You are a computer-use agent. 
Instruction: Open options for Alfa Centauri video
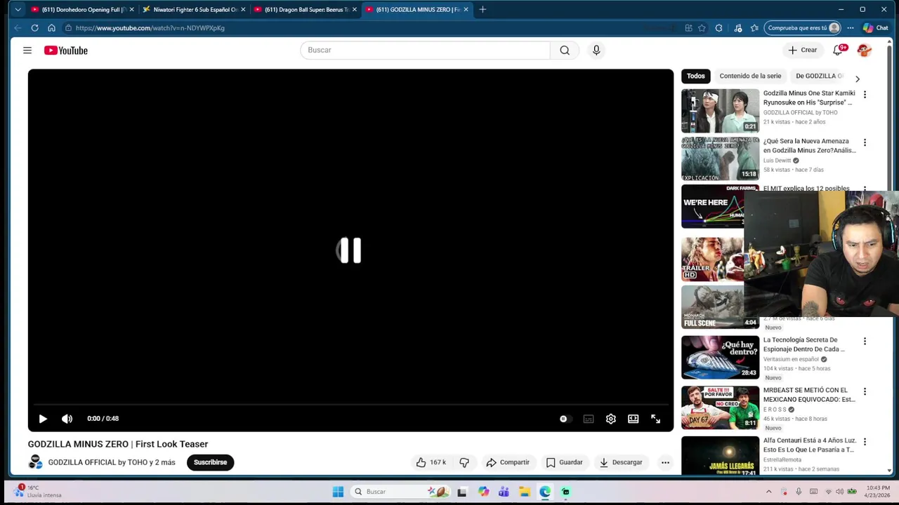(x=865, y=442)
